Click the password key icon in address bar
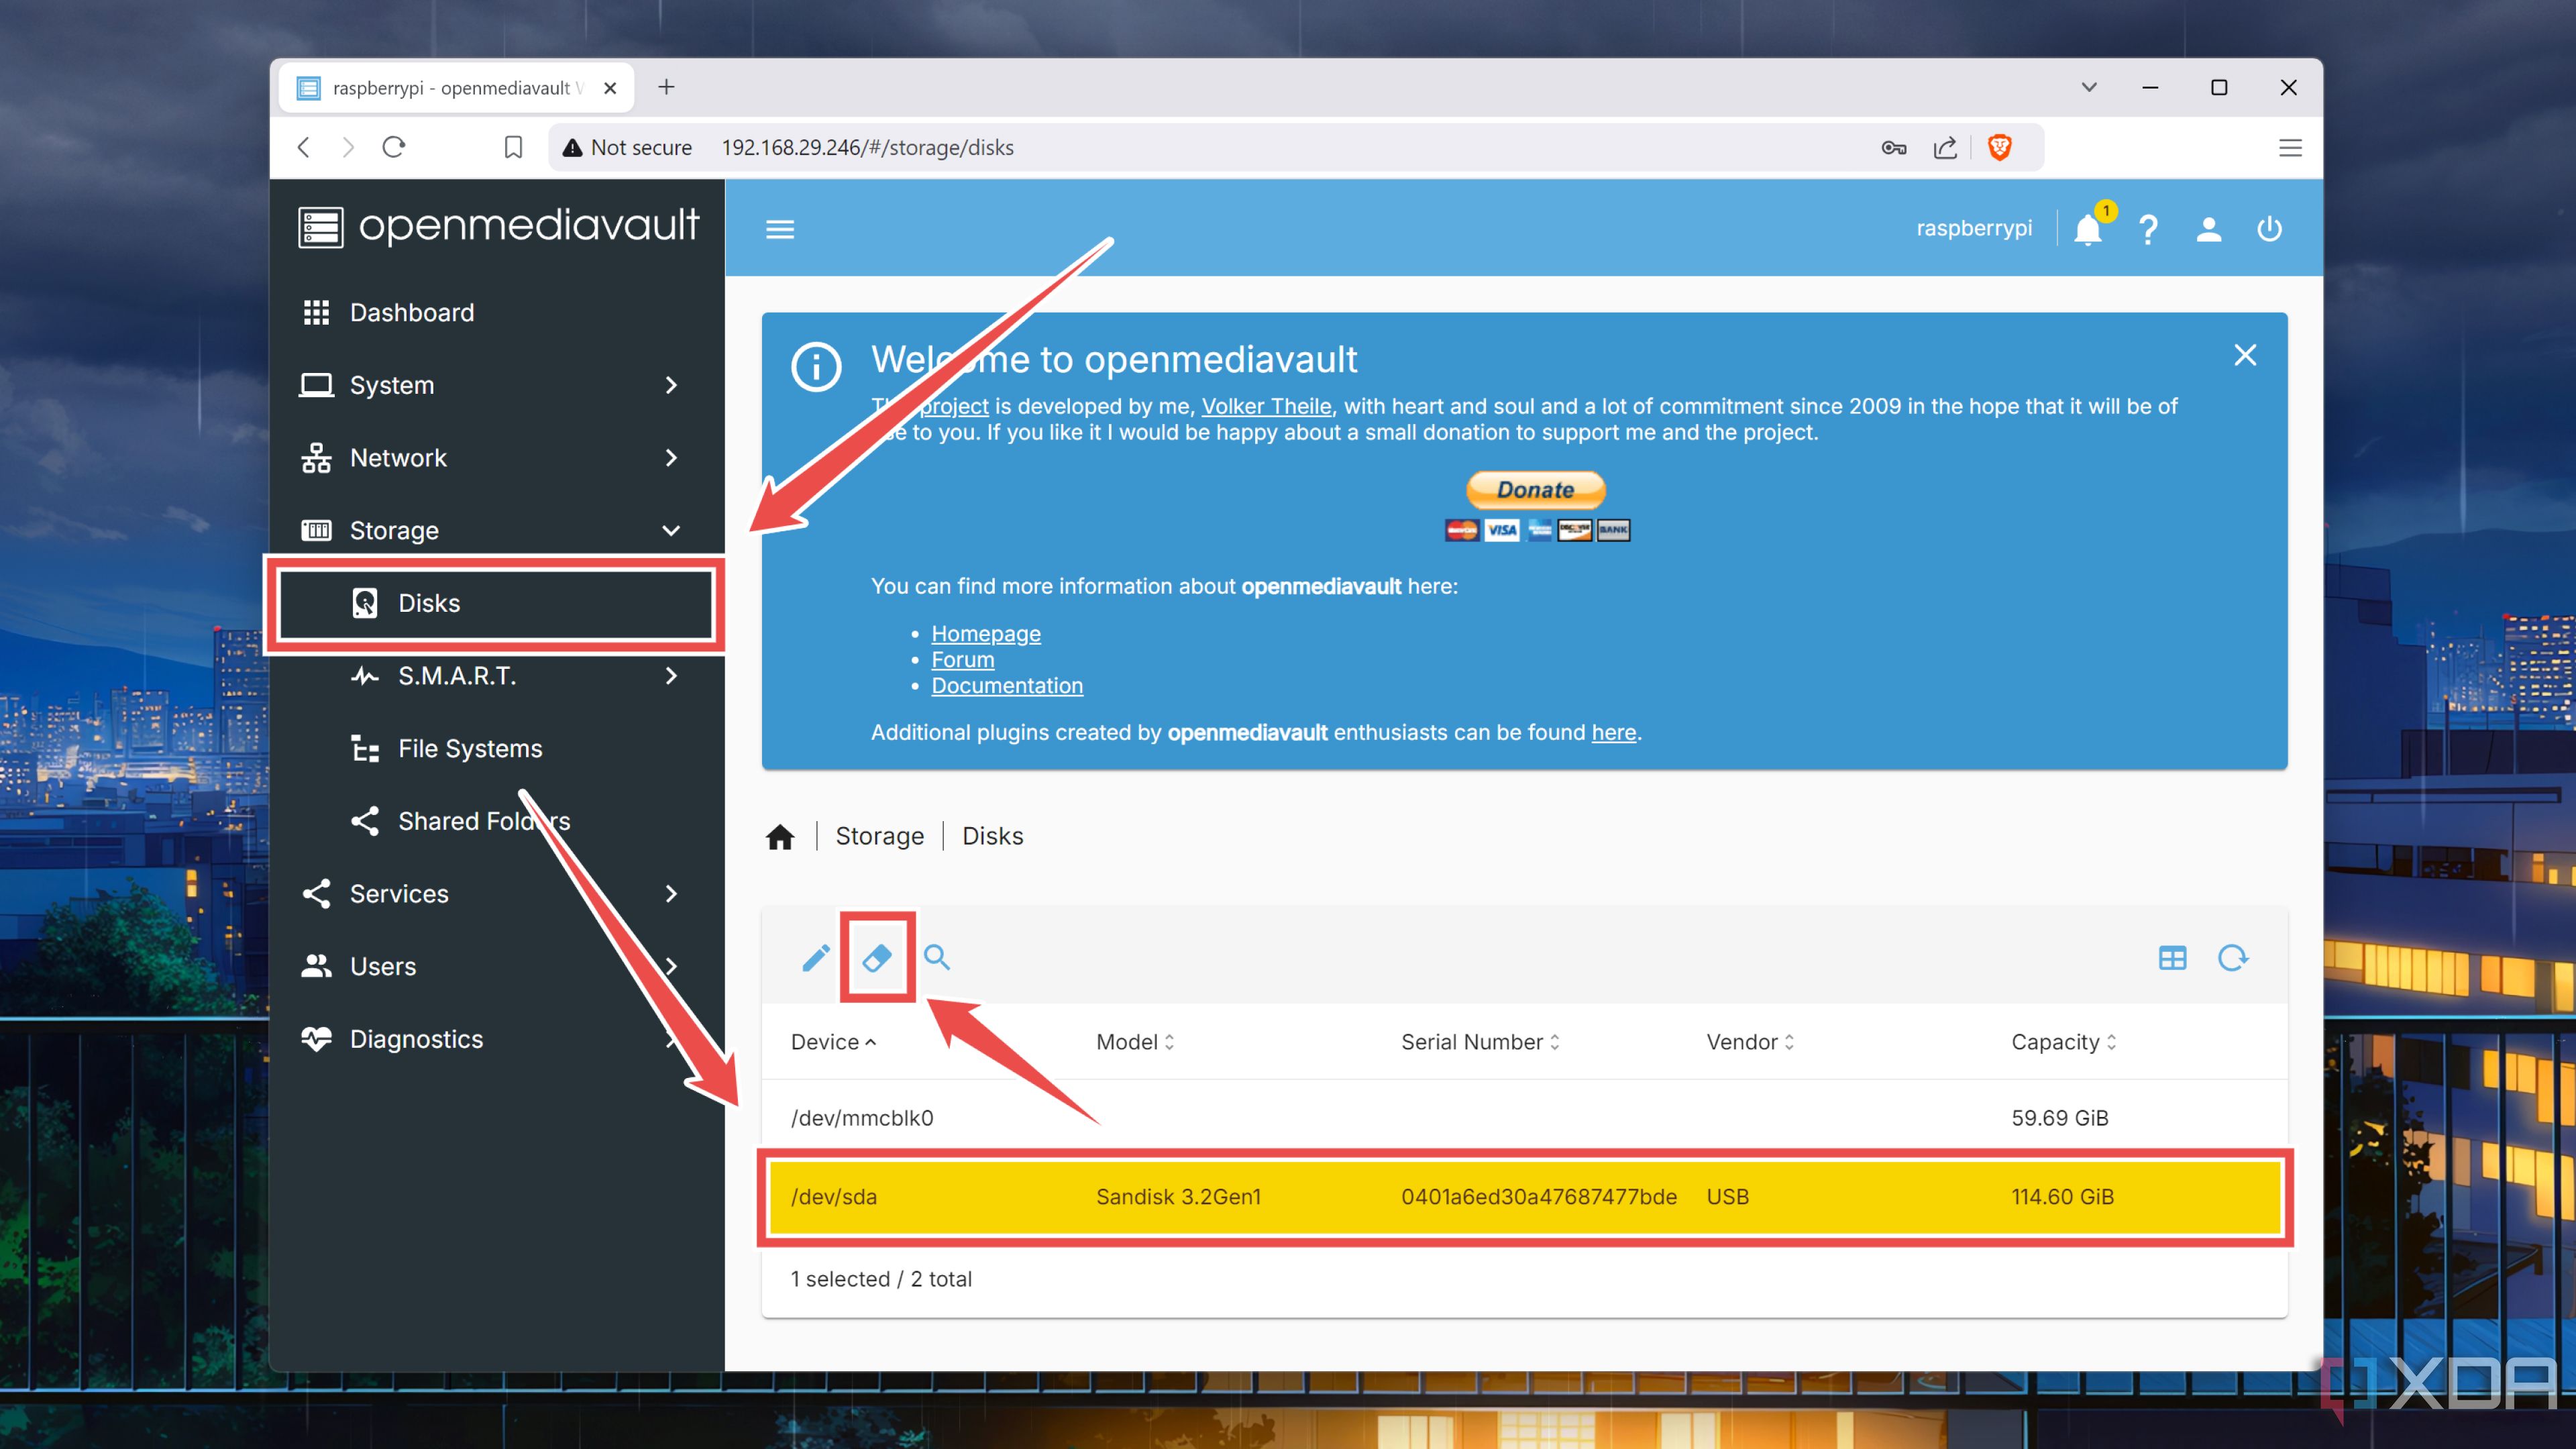 tap(1893, 147)
